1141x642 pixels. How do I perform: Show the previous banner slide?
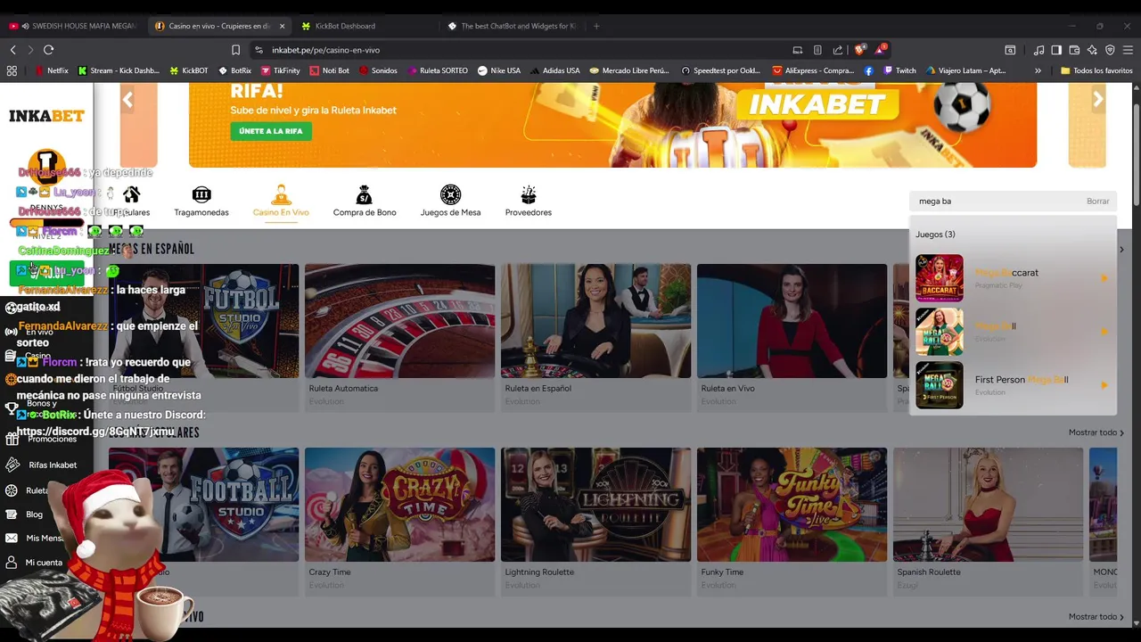pos(127,100)
